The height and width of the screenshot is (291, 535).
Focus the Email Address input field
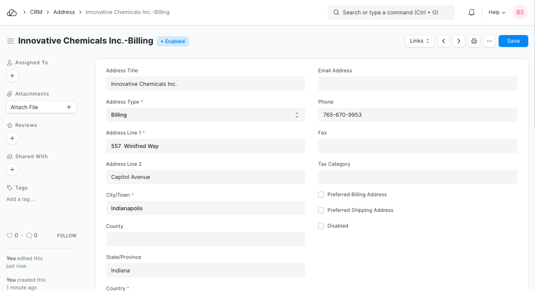[x=417, y=84]
